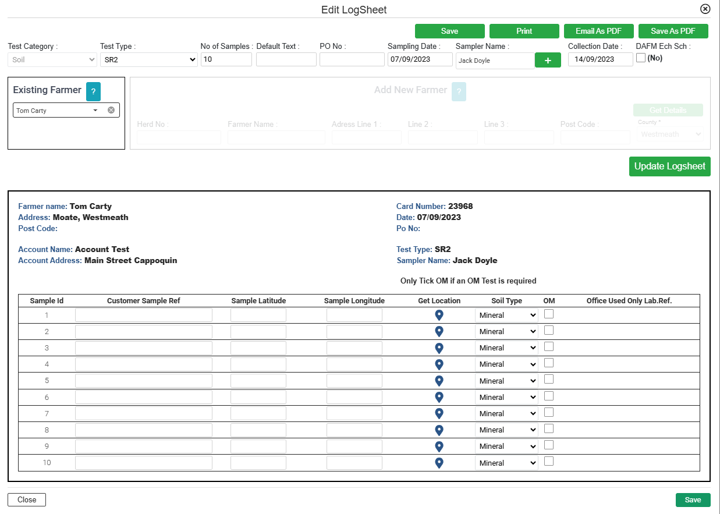
Task: Close the Edit LogSheet dialog with X icon
Action: (705, 9)
